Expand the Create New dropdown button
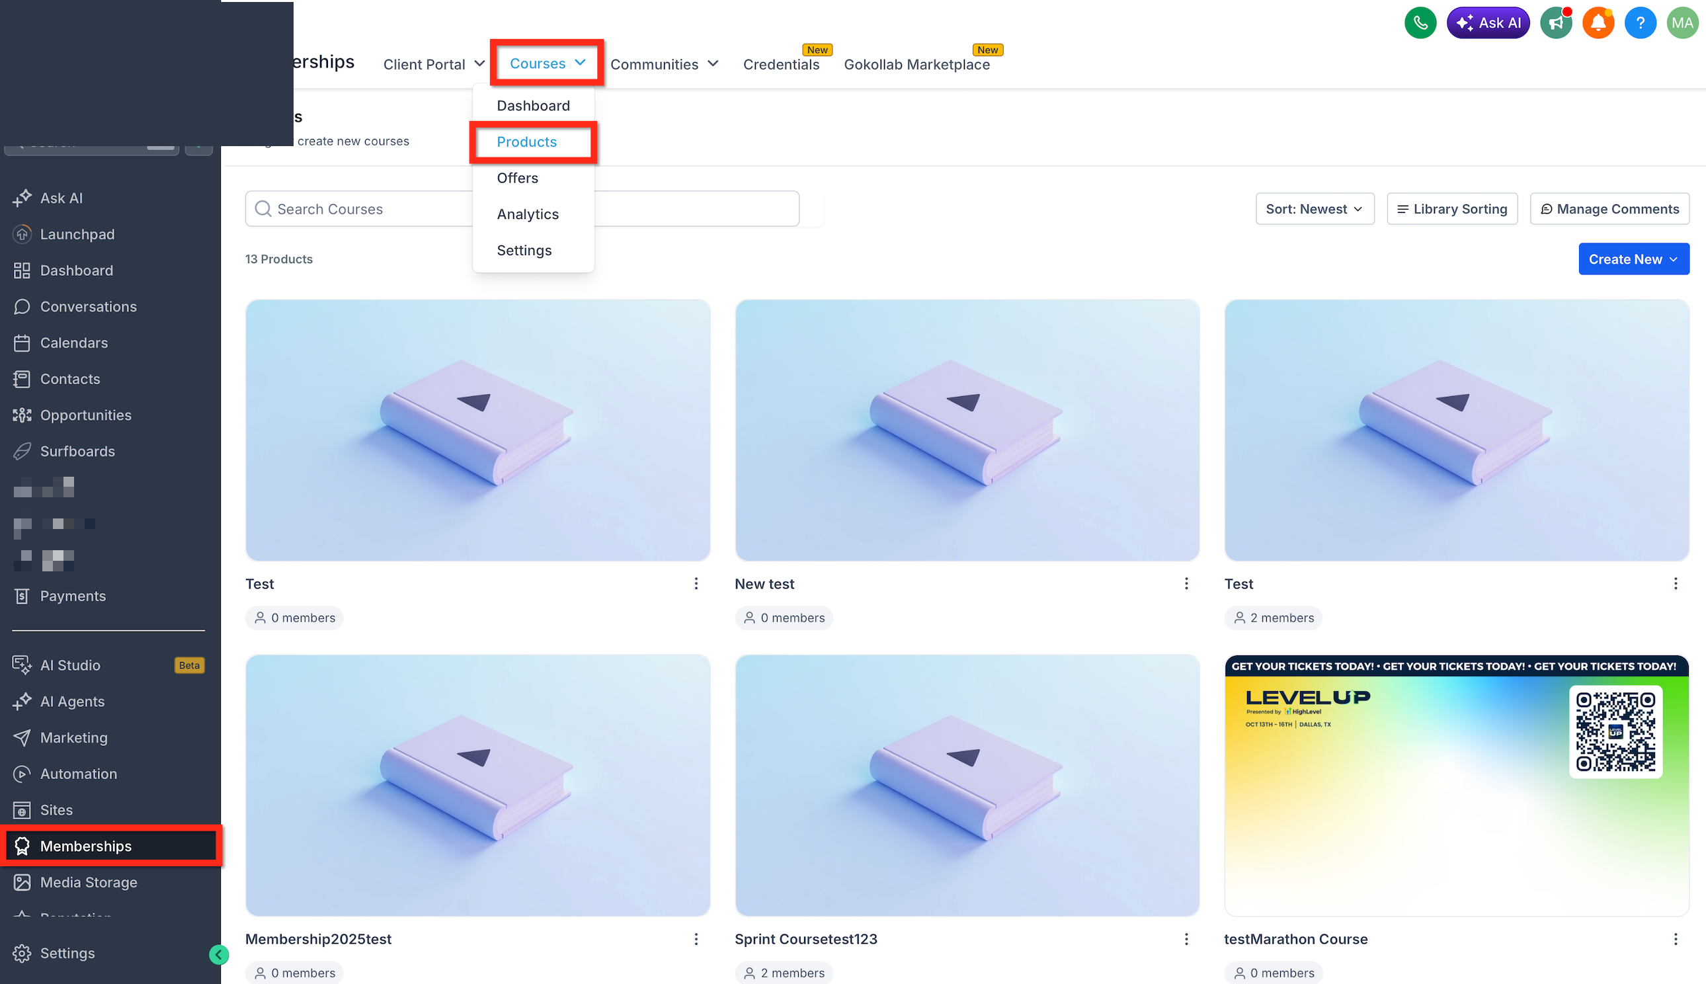 point(1633,259)
